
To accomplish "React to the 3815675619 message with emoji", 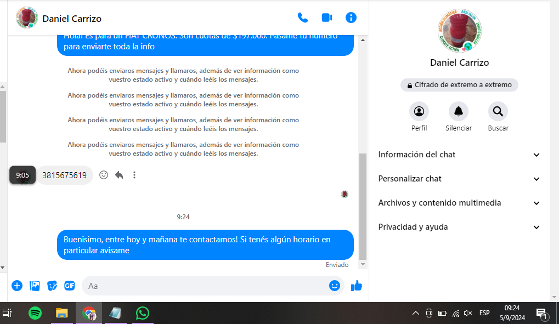I will pyautogui.click(x=104, y=175).
